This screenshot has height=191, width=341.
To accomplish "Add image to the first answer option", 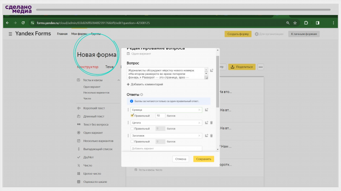I will (206, 110).
